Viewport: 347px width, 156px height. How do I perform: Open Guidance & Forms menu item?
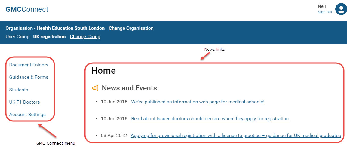coord(29,77)
